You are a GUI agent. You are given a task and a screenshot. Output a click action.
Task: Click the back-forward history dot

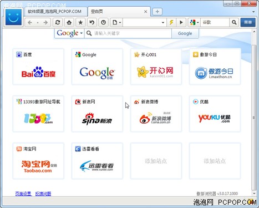pos(38,23)
